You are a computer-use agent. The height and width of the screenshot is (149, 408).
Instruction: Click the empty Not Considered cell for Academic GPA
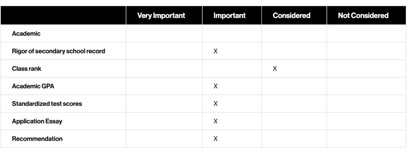(366, 86)
